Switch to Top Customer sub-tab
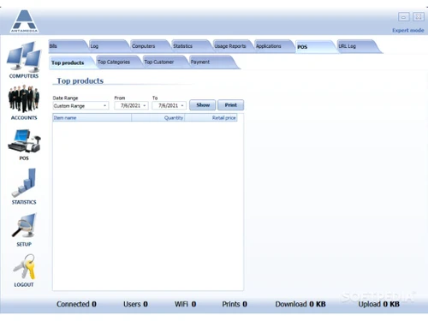The width and height of the screenshot is (428, 321). pyautogui.click(x=164, y=62)
